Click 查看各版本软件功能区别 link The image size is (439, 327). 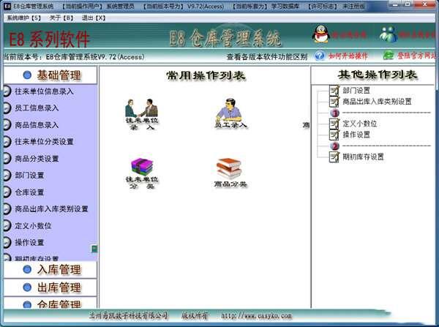[266, 56]
